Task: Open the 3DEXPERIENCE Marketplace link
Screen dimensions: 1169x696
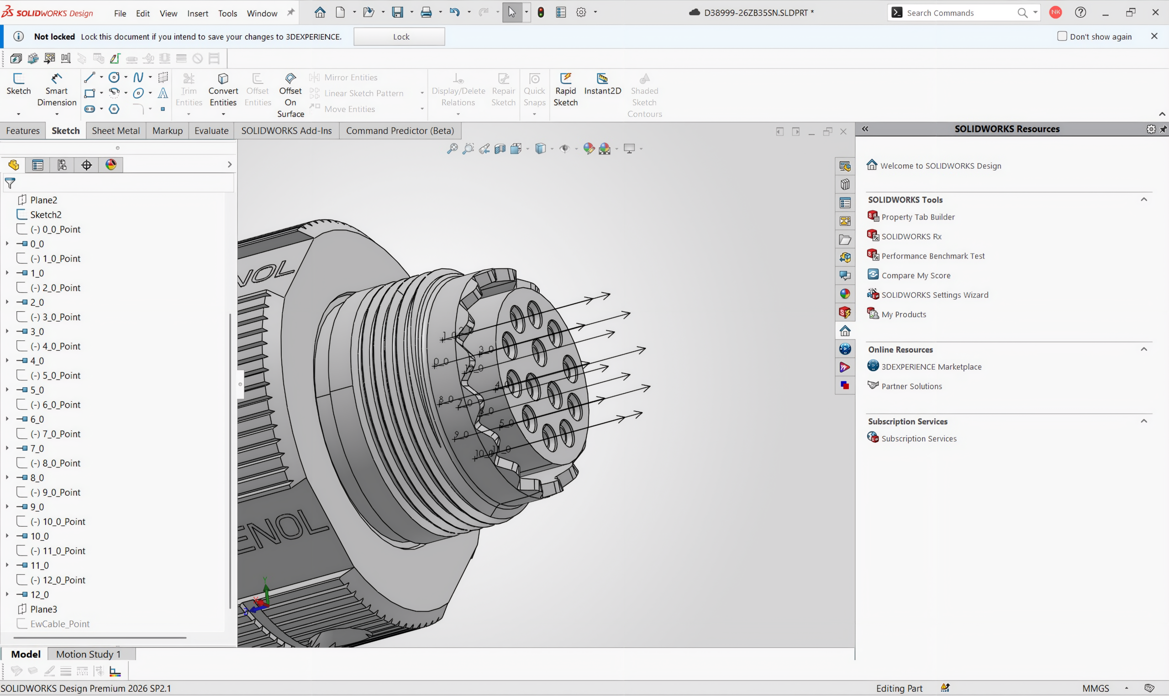Action: [x=931, y=367]
